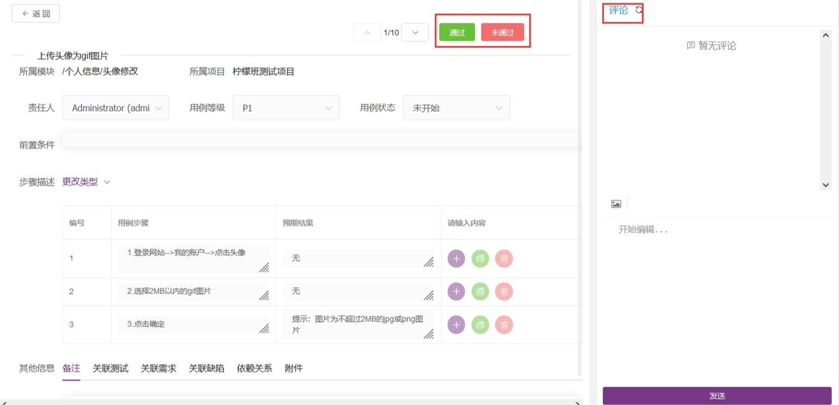
Task: Switch to the 关联缺陷 tab
Action: (207, 368)
